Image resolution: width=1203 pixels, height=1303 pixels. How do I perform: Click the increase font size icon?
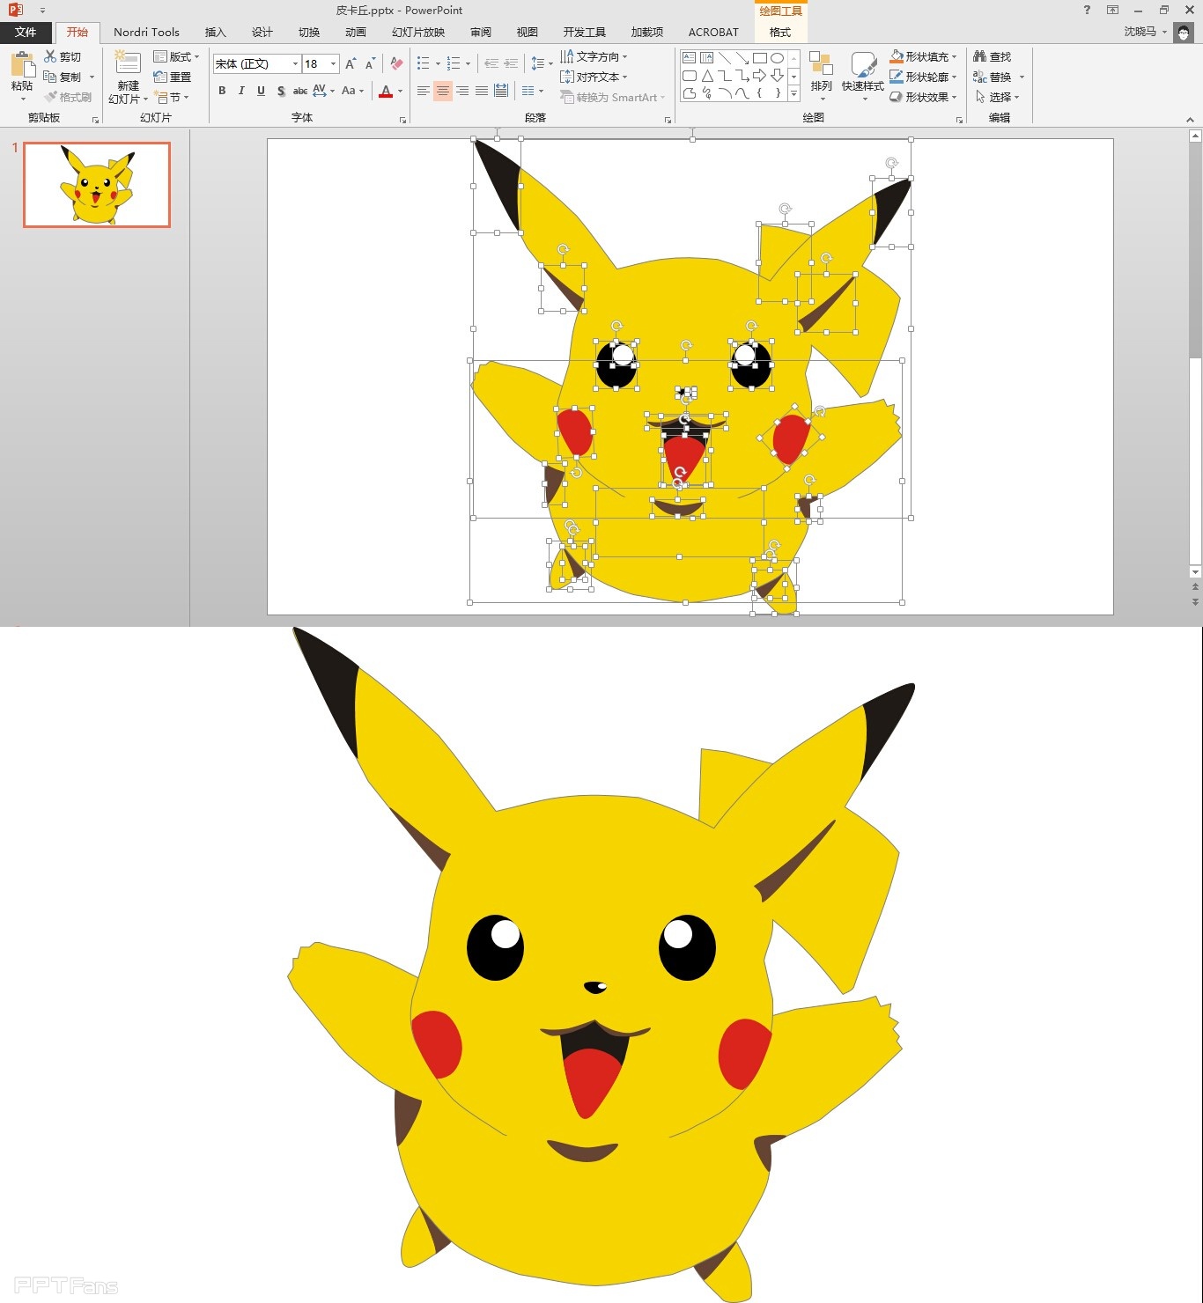coord(351,63)
